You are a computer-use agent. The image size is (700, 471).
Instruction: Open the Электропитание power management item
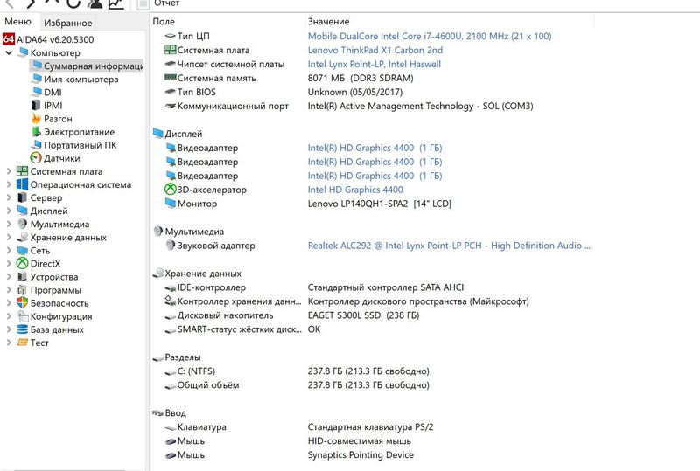tap(79, 132)
